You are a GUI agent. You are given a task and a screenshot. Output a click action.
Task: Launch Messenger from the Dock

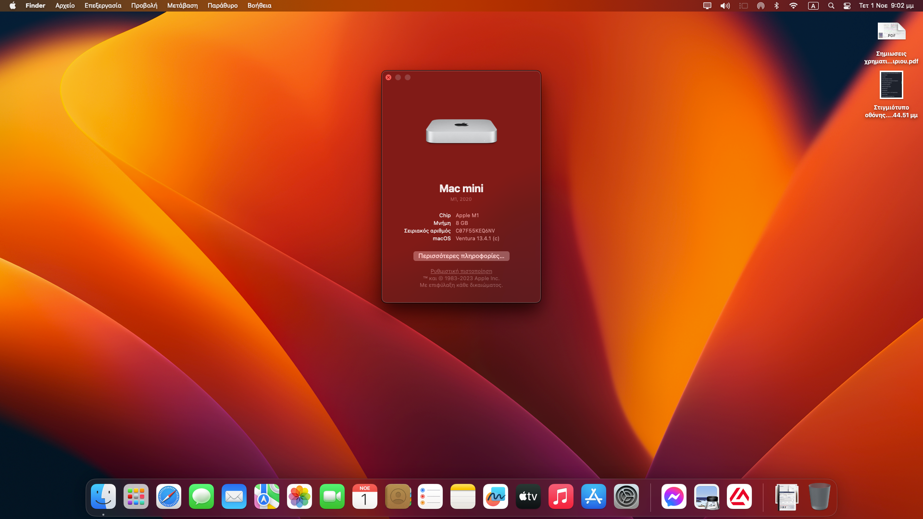pos(674,496)
